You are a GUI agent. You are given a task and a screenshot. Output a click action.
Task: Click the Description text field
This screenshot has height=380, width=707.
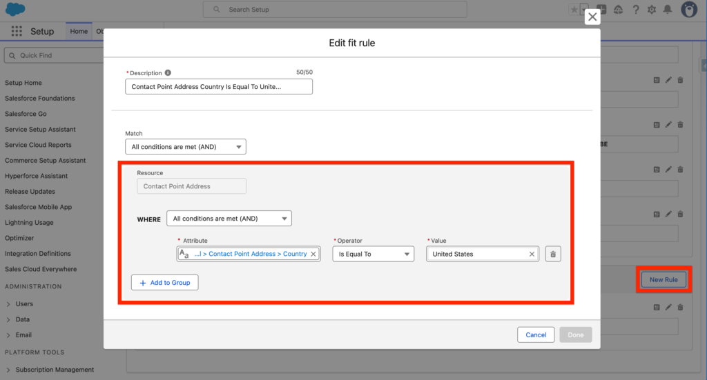(x=219, y=87)
